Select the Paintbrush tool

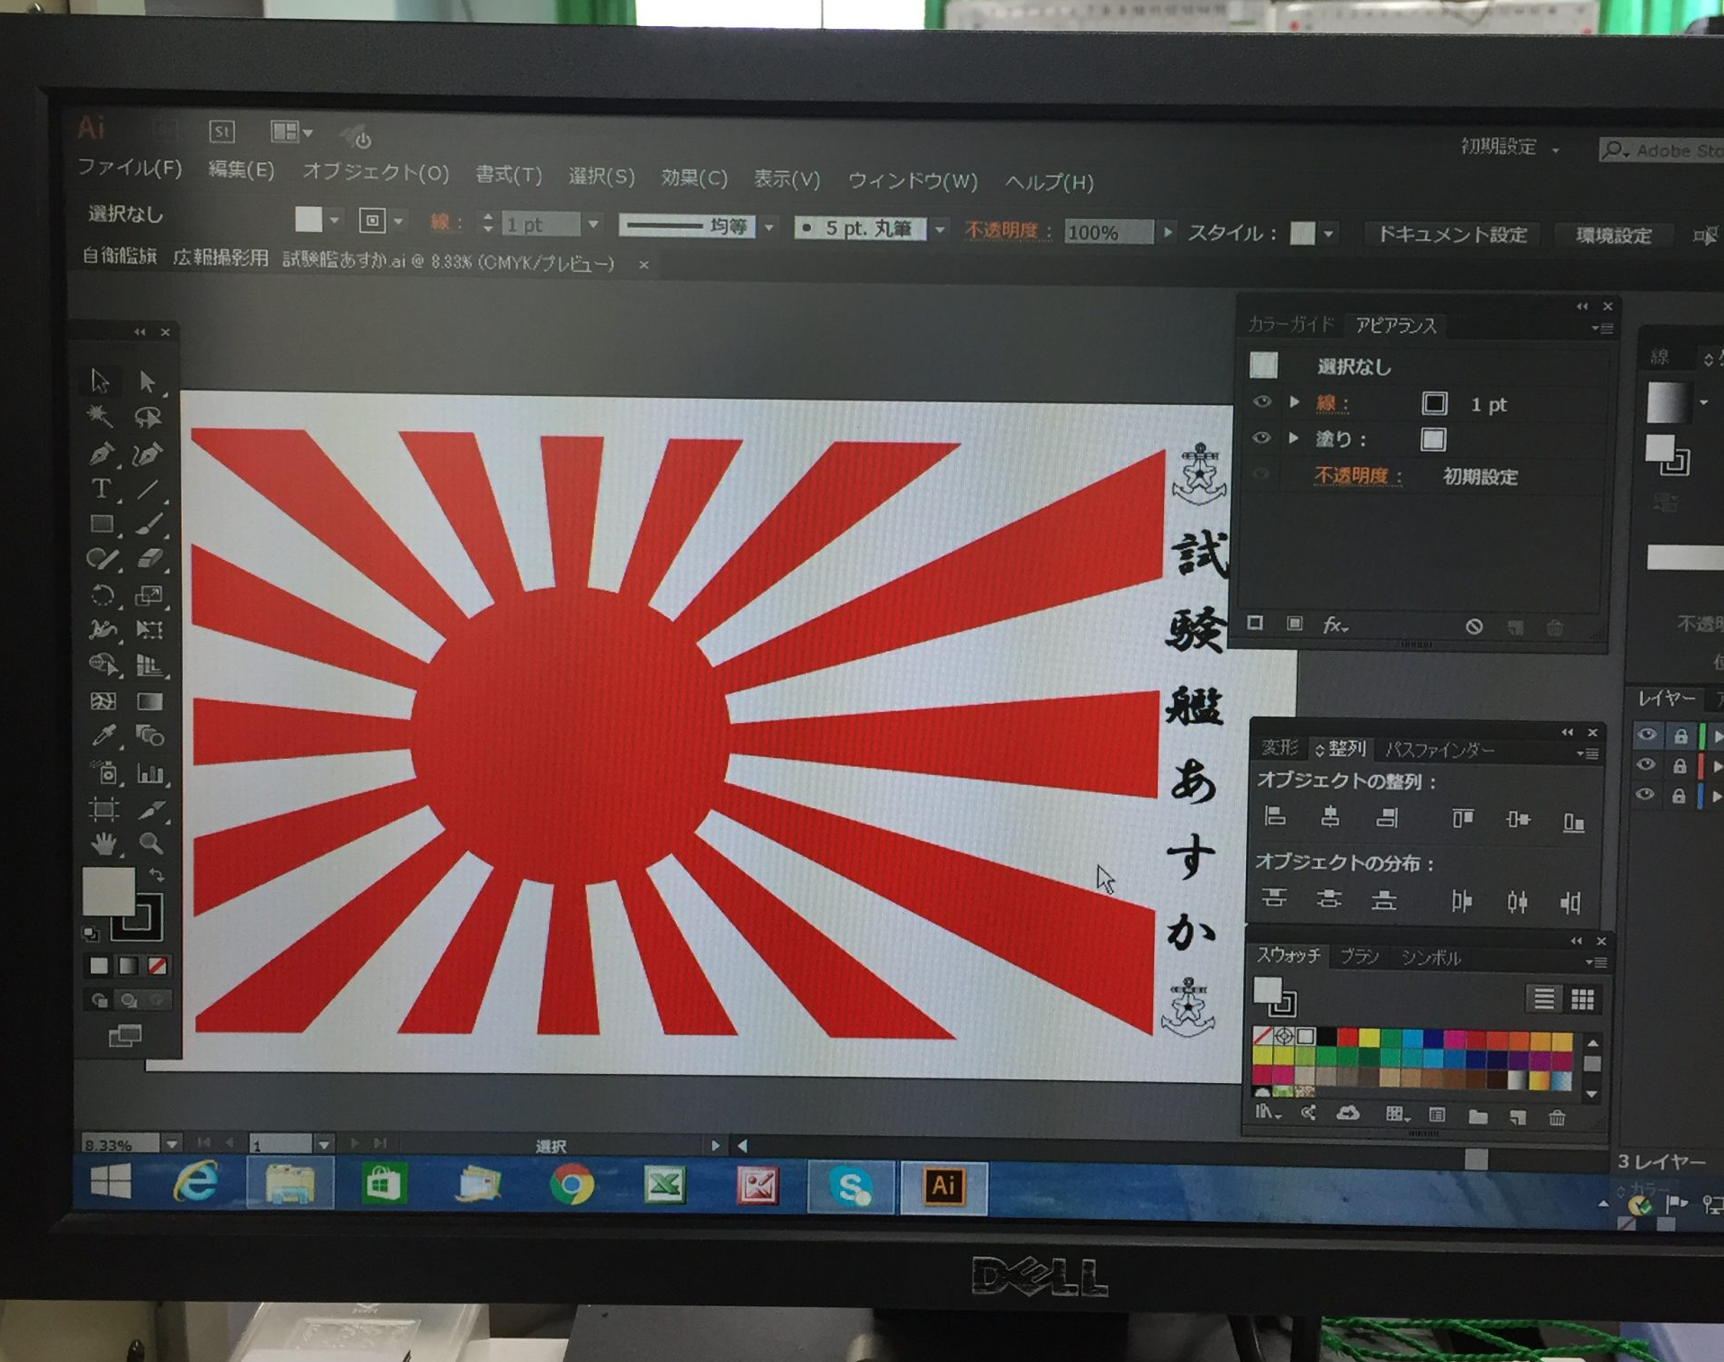[x=149, y=524]
